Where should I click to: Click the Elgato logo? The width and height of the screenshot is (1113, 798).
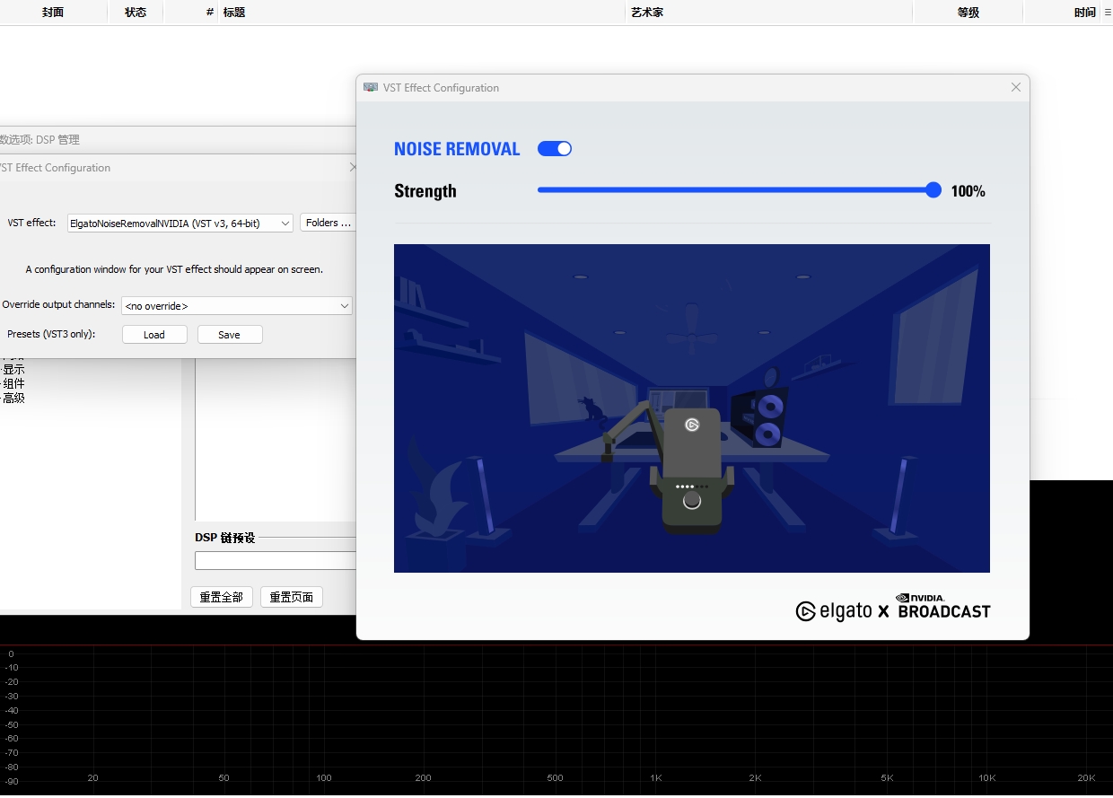coord(833,611)
